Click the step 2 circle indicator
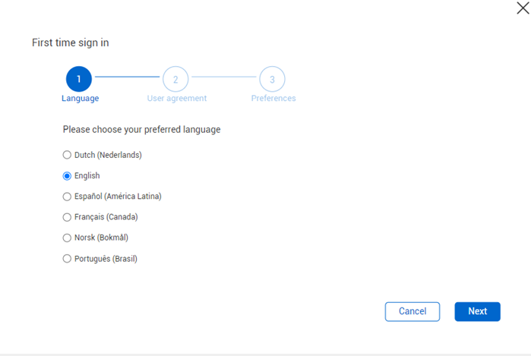531x356 pixels. (x=175, y=79)
